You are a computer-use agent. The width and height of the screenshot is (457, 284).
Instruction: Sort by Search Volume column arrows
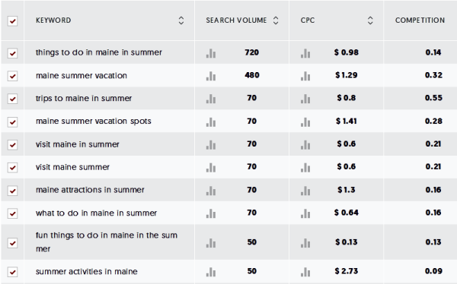(276, 21)
